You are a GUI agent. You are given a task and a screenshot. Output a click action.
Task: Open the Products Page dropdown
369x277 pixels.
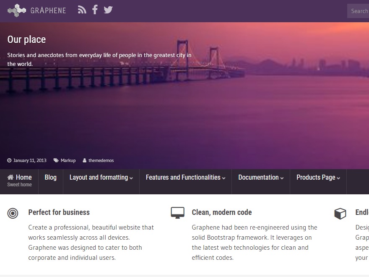tap(318, 178)
